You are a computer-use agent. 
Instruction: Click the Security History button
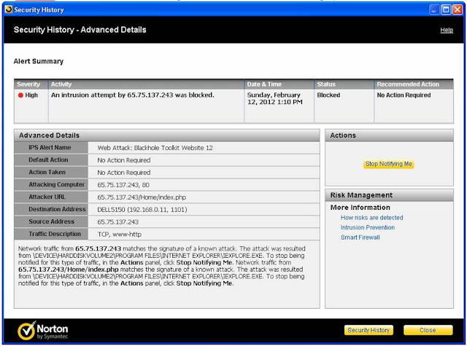368,330
